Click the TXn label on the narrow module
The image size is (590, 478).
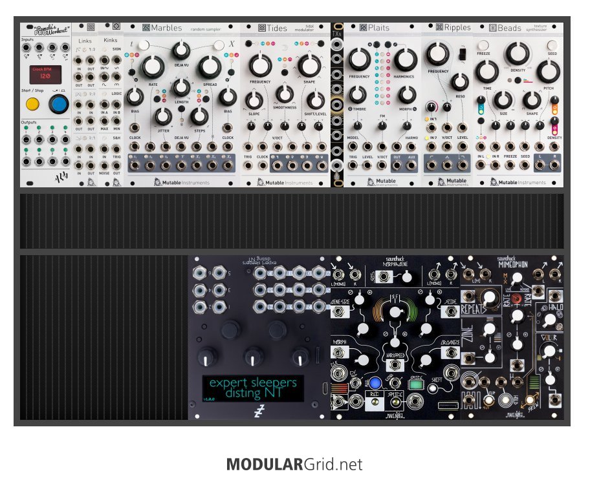337,34
